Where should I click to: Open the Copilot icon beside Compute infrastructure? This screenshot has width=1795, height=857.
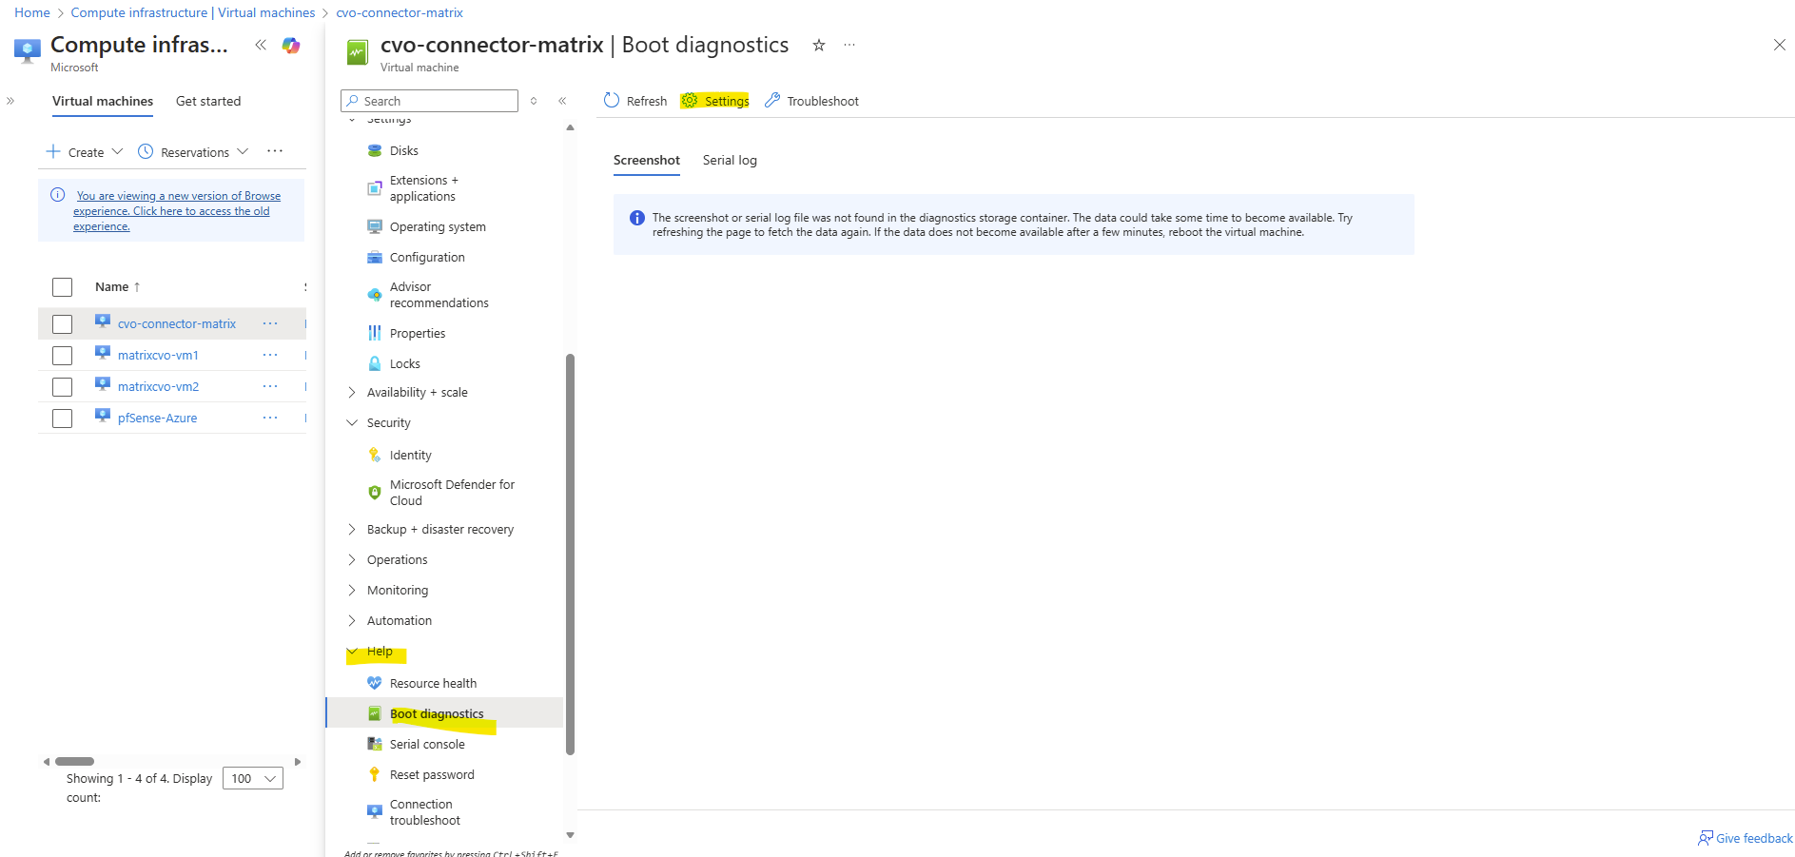(x=291, y=46)
